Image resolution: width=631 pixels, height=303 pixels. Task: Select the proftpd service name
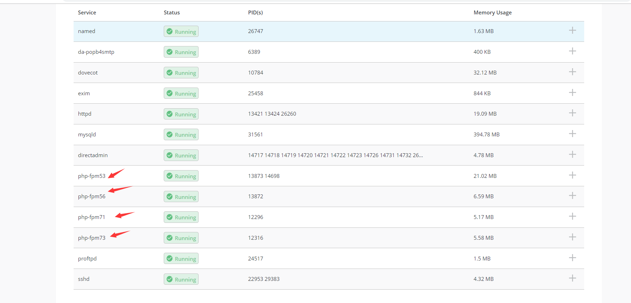(87, 259)
